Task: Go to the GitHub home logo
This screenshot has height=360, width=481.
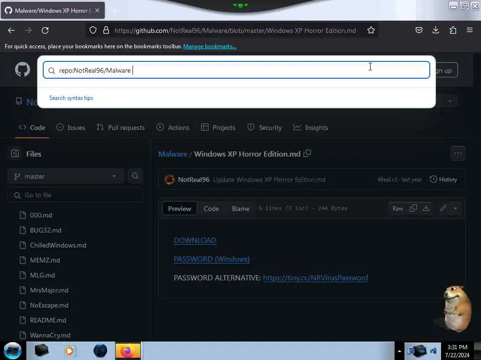Action: point(23,69)
